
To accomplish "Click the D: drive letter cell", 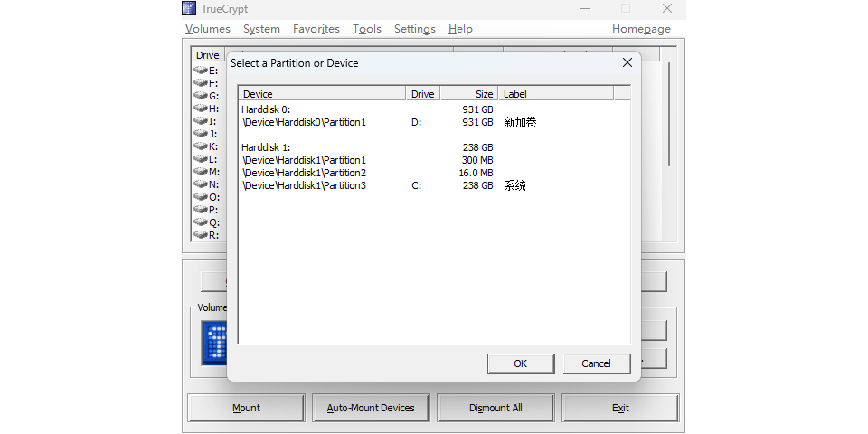I will (x=416, y=122).
